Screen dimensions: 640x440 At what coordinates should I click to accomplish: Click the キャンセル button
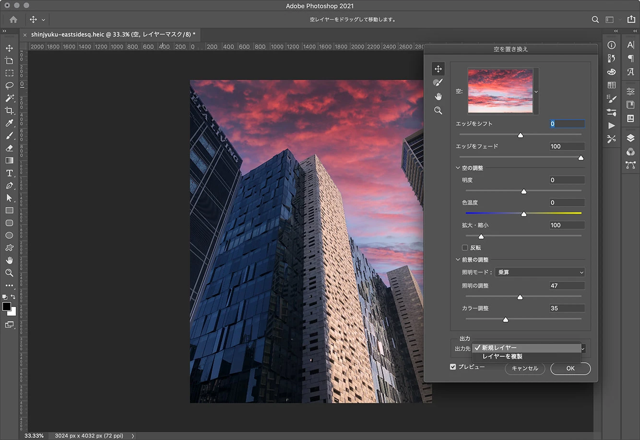point(525,368)
